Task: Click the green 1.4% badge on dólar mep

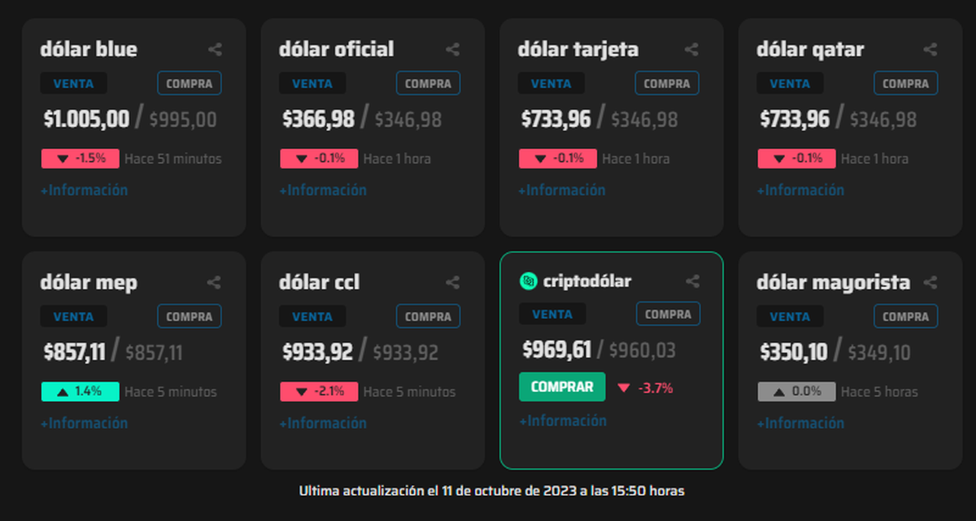Action: (81, 392)
